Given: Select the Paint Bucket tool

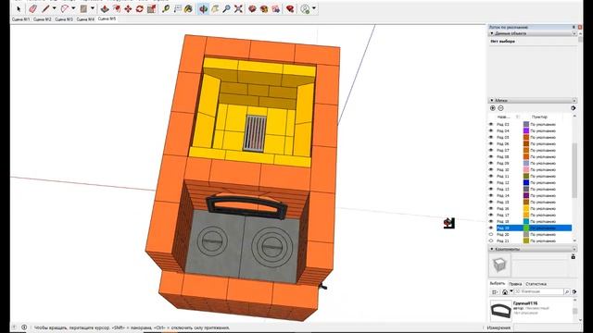Looking at the screenshot, I should (x=188, y=8).
